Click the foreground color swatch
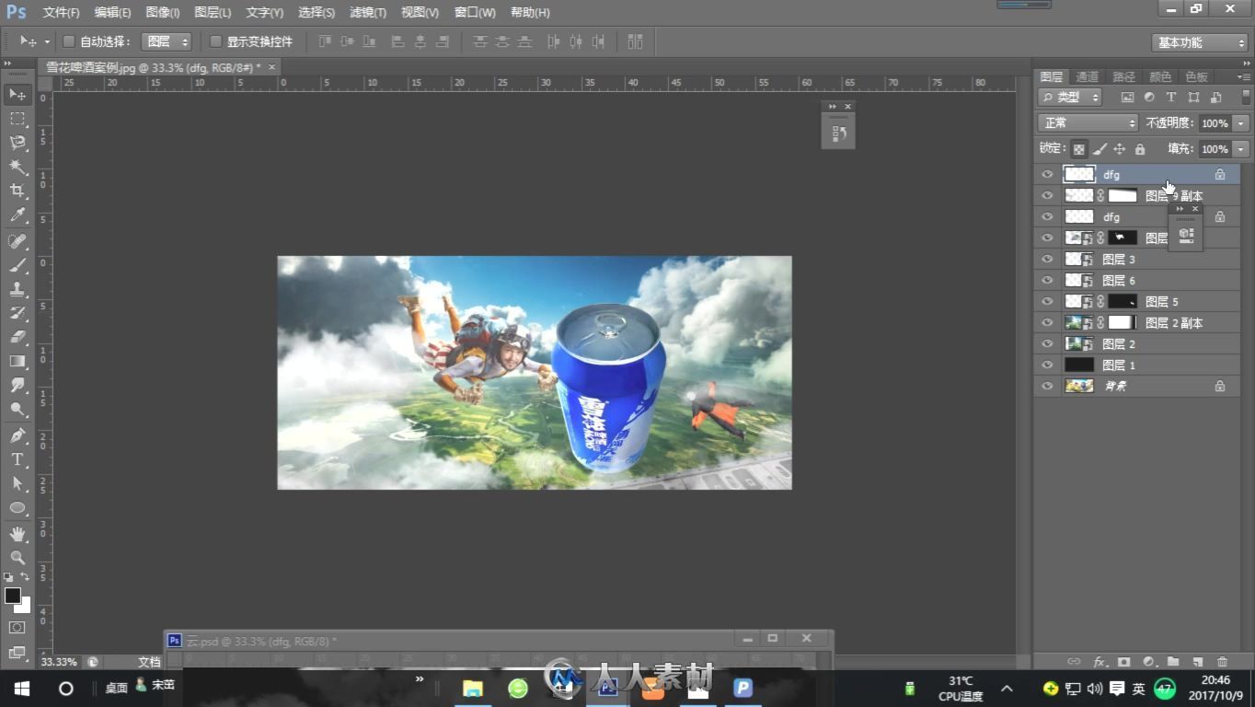 click(12, 596)
